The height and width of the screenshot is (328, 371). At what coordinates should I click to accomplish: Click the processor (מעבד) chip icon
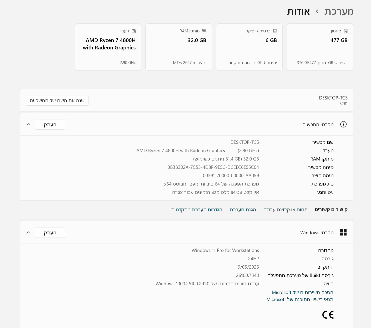pyautogui.click(x=134, y=31)
